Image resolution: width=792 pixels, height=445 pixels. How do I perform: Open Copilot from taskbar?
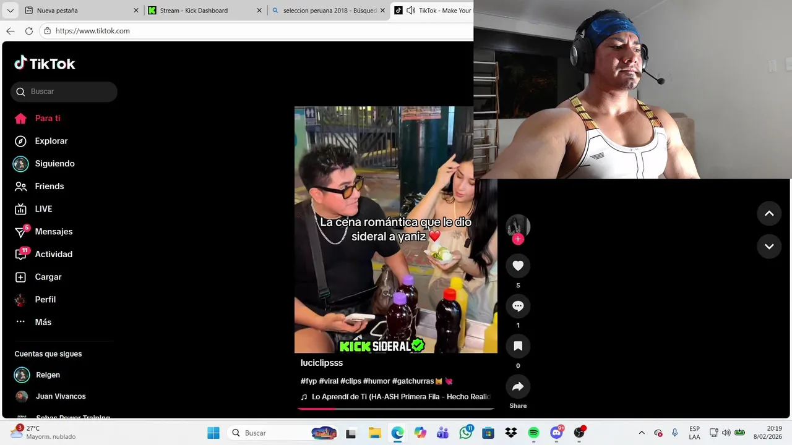pos(420,433)
